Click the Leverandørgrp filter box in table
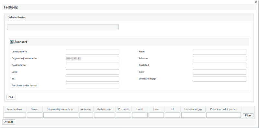 193,115
